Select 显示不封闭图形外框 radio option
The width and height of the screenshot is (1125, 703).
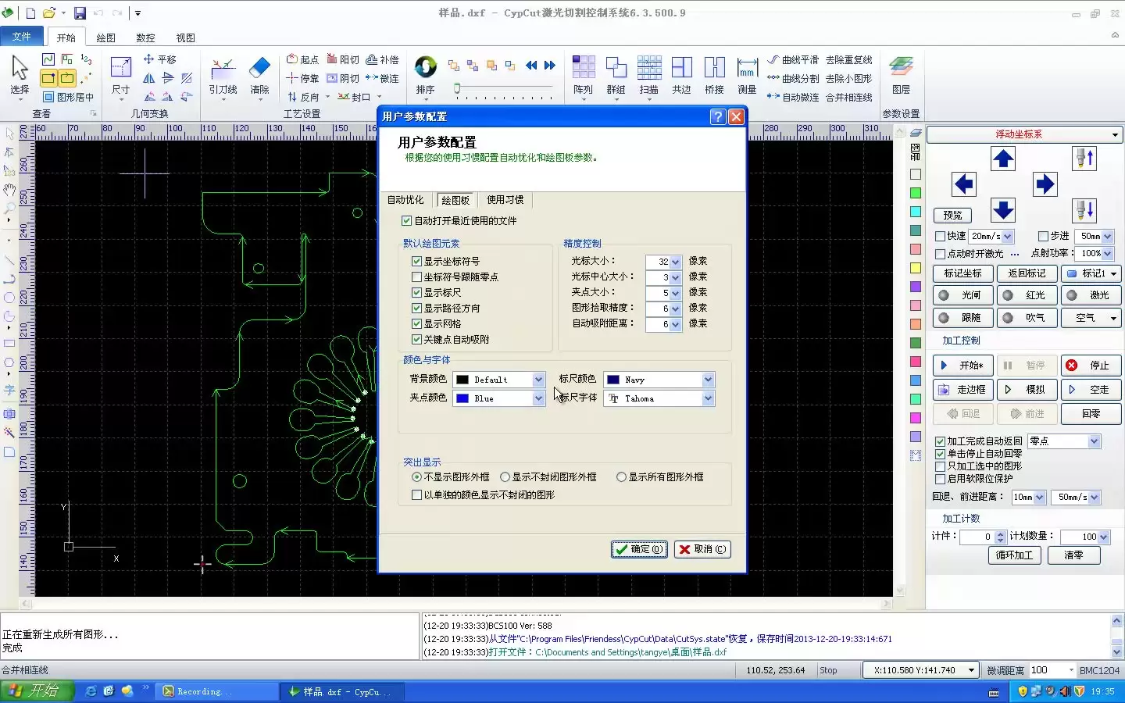tap(505, 477)
